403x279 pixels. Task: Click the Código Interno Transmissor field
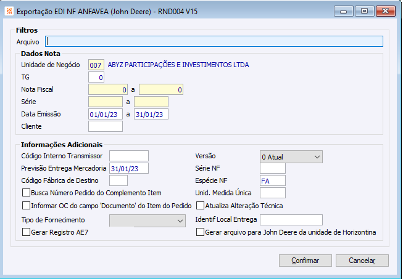click(x=129, y=156)
